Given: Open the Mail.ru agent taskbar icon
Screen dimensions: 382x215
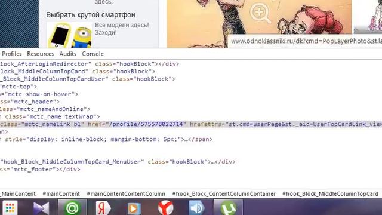Looking at the screenshot, I should pyautogui.click(x=72, y=208).
